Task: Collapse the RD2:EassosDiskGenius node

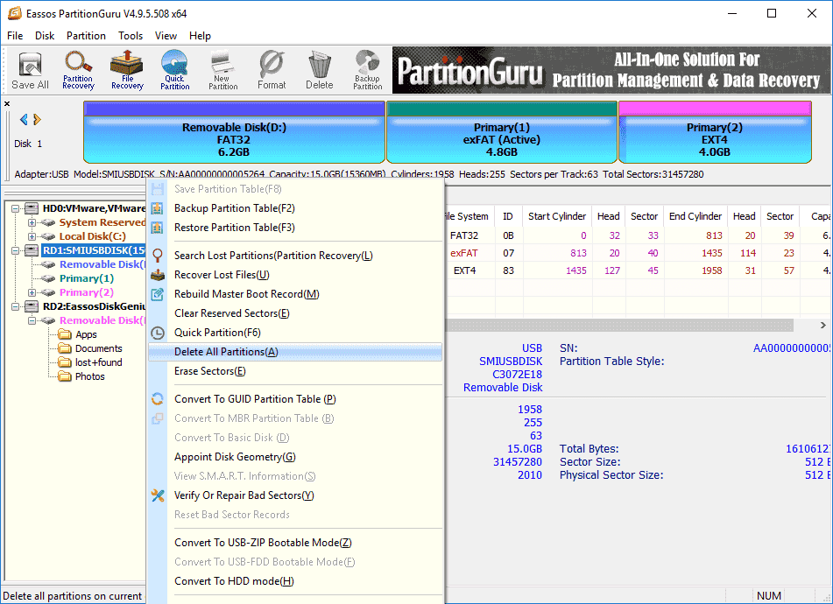Action: coord(16,306)
